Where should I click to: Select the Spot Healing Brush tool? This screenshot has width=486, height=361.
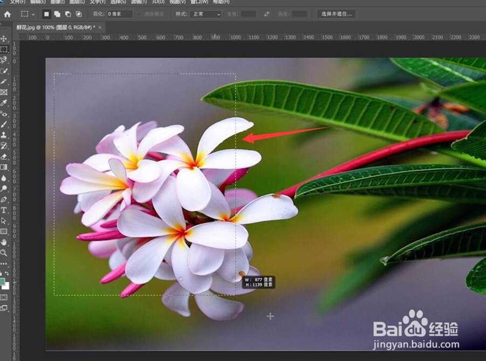pos(4,114)
